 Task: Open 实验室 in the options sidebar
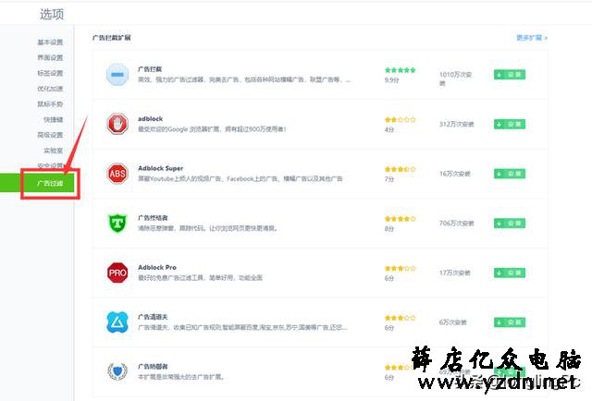click(53, 150)
